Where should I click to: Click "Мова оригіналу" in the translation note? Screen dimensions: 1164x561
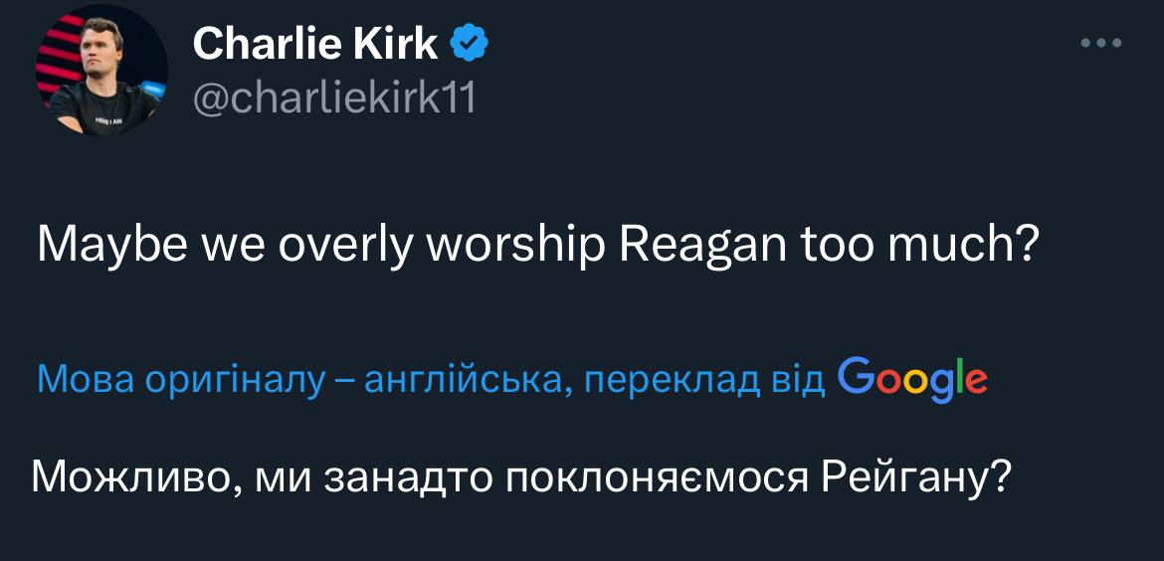click(x=181, y=380)
